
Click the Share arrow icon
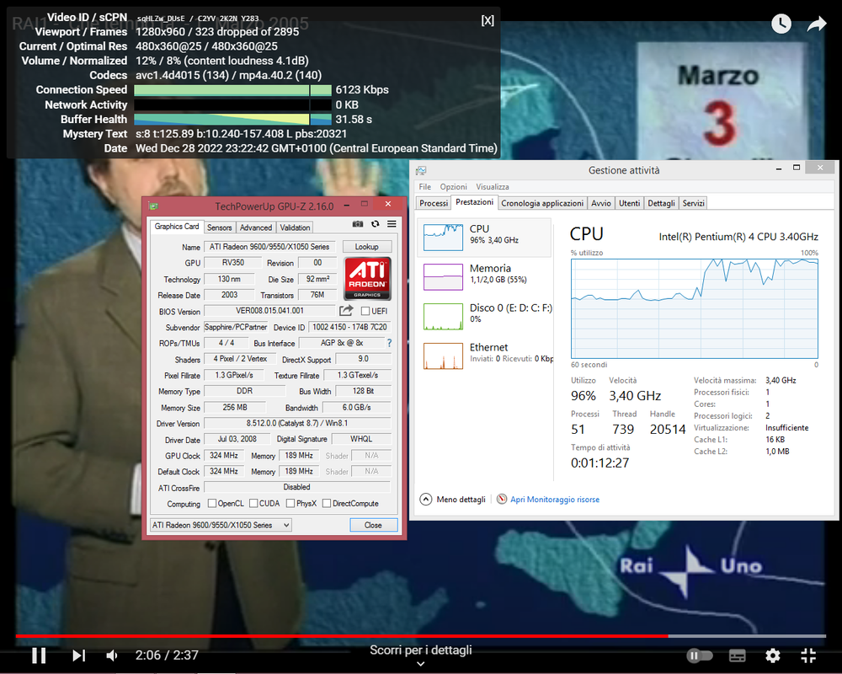pos(817,24)
